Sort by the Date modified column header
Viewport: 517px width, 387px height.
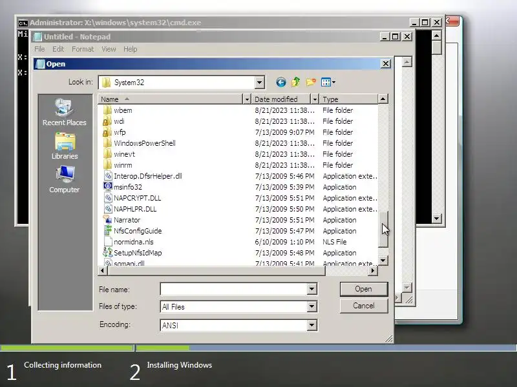[281, 99]
